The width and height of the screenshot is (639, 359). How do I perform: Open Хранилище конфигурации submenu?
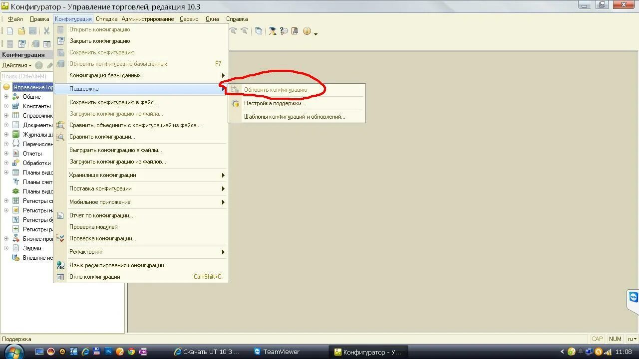point(141,175)
